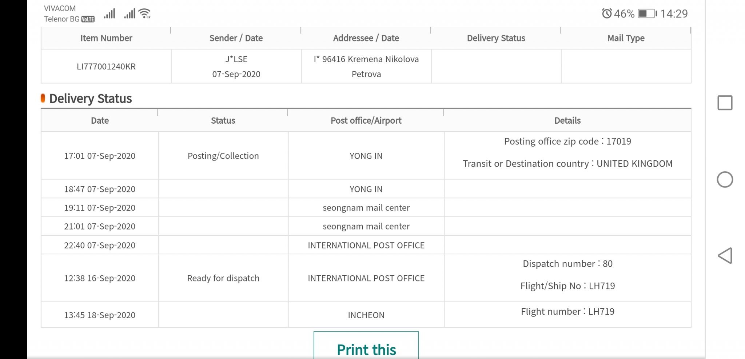The height and width of the screenshot is (359, 745).
Task: Tap the VoLTE status badge
Action: pos(88,19)
